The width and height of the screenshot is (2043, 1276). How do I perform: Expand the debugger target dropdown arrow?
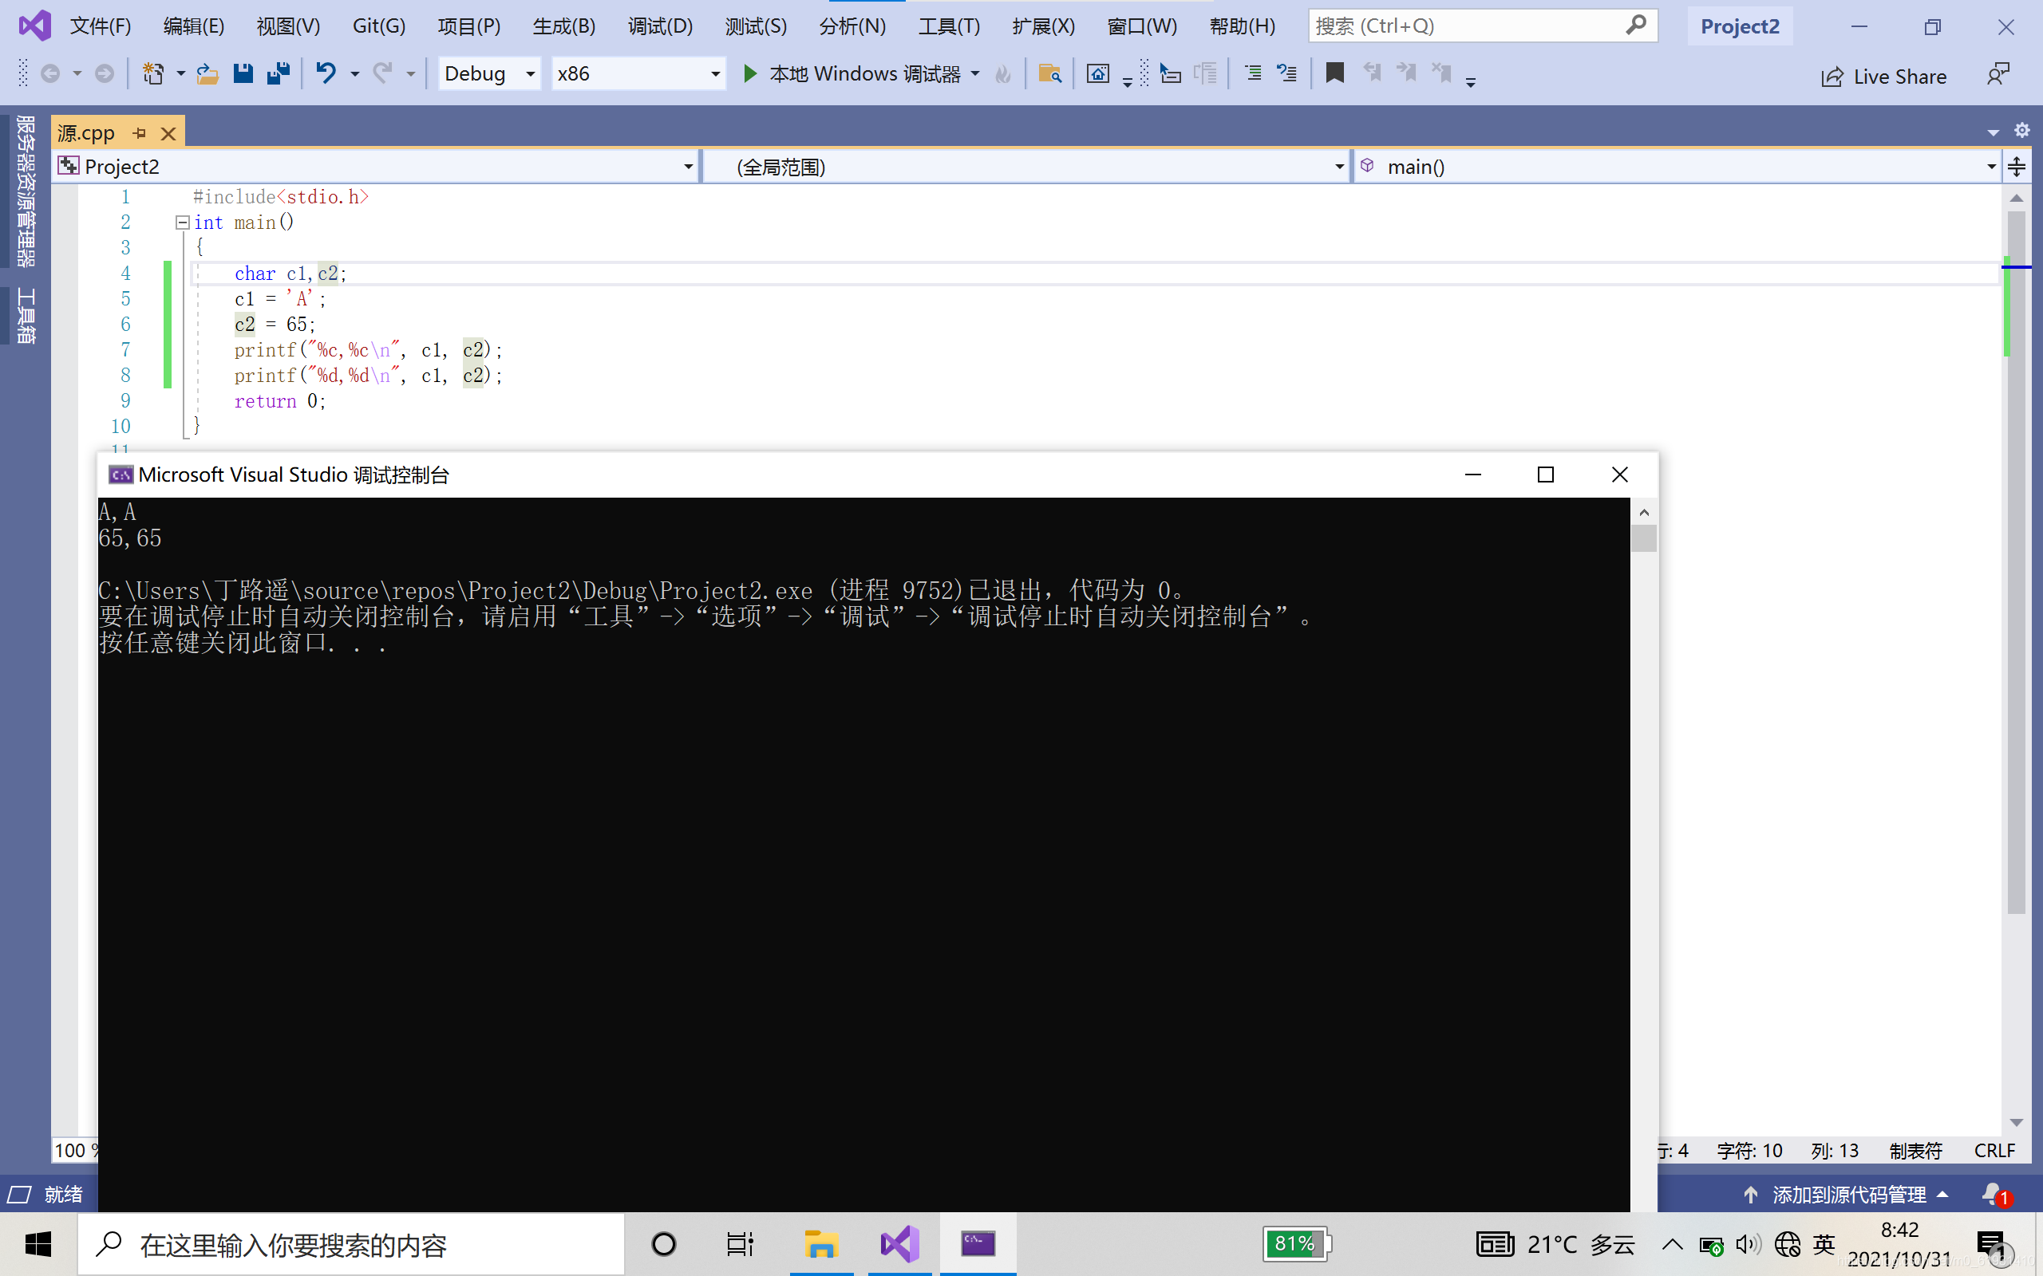(975, 74)
